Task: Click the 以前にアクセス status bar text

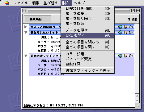Action: [x=53, y=105]
